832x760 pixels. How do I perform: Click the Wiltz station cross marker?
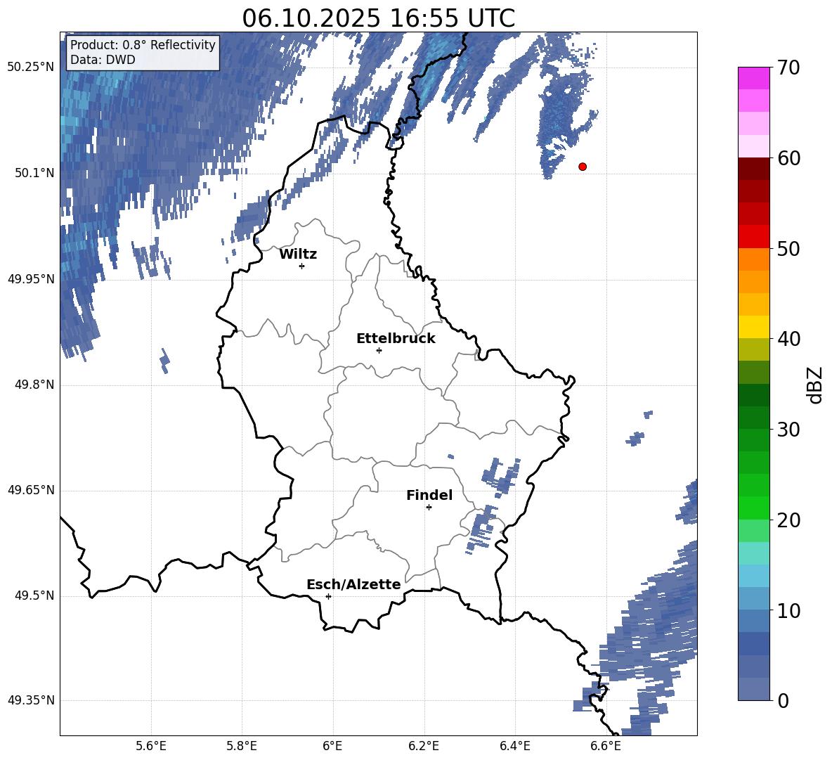tap(301, 266)
